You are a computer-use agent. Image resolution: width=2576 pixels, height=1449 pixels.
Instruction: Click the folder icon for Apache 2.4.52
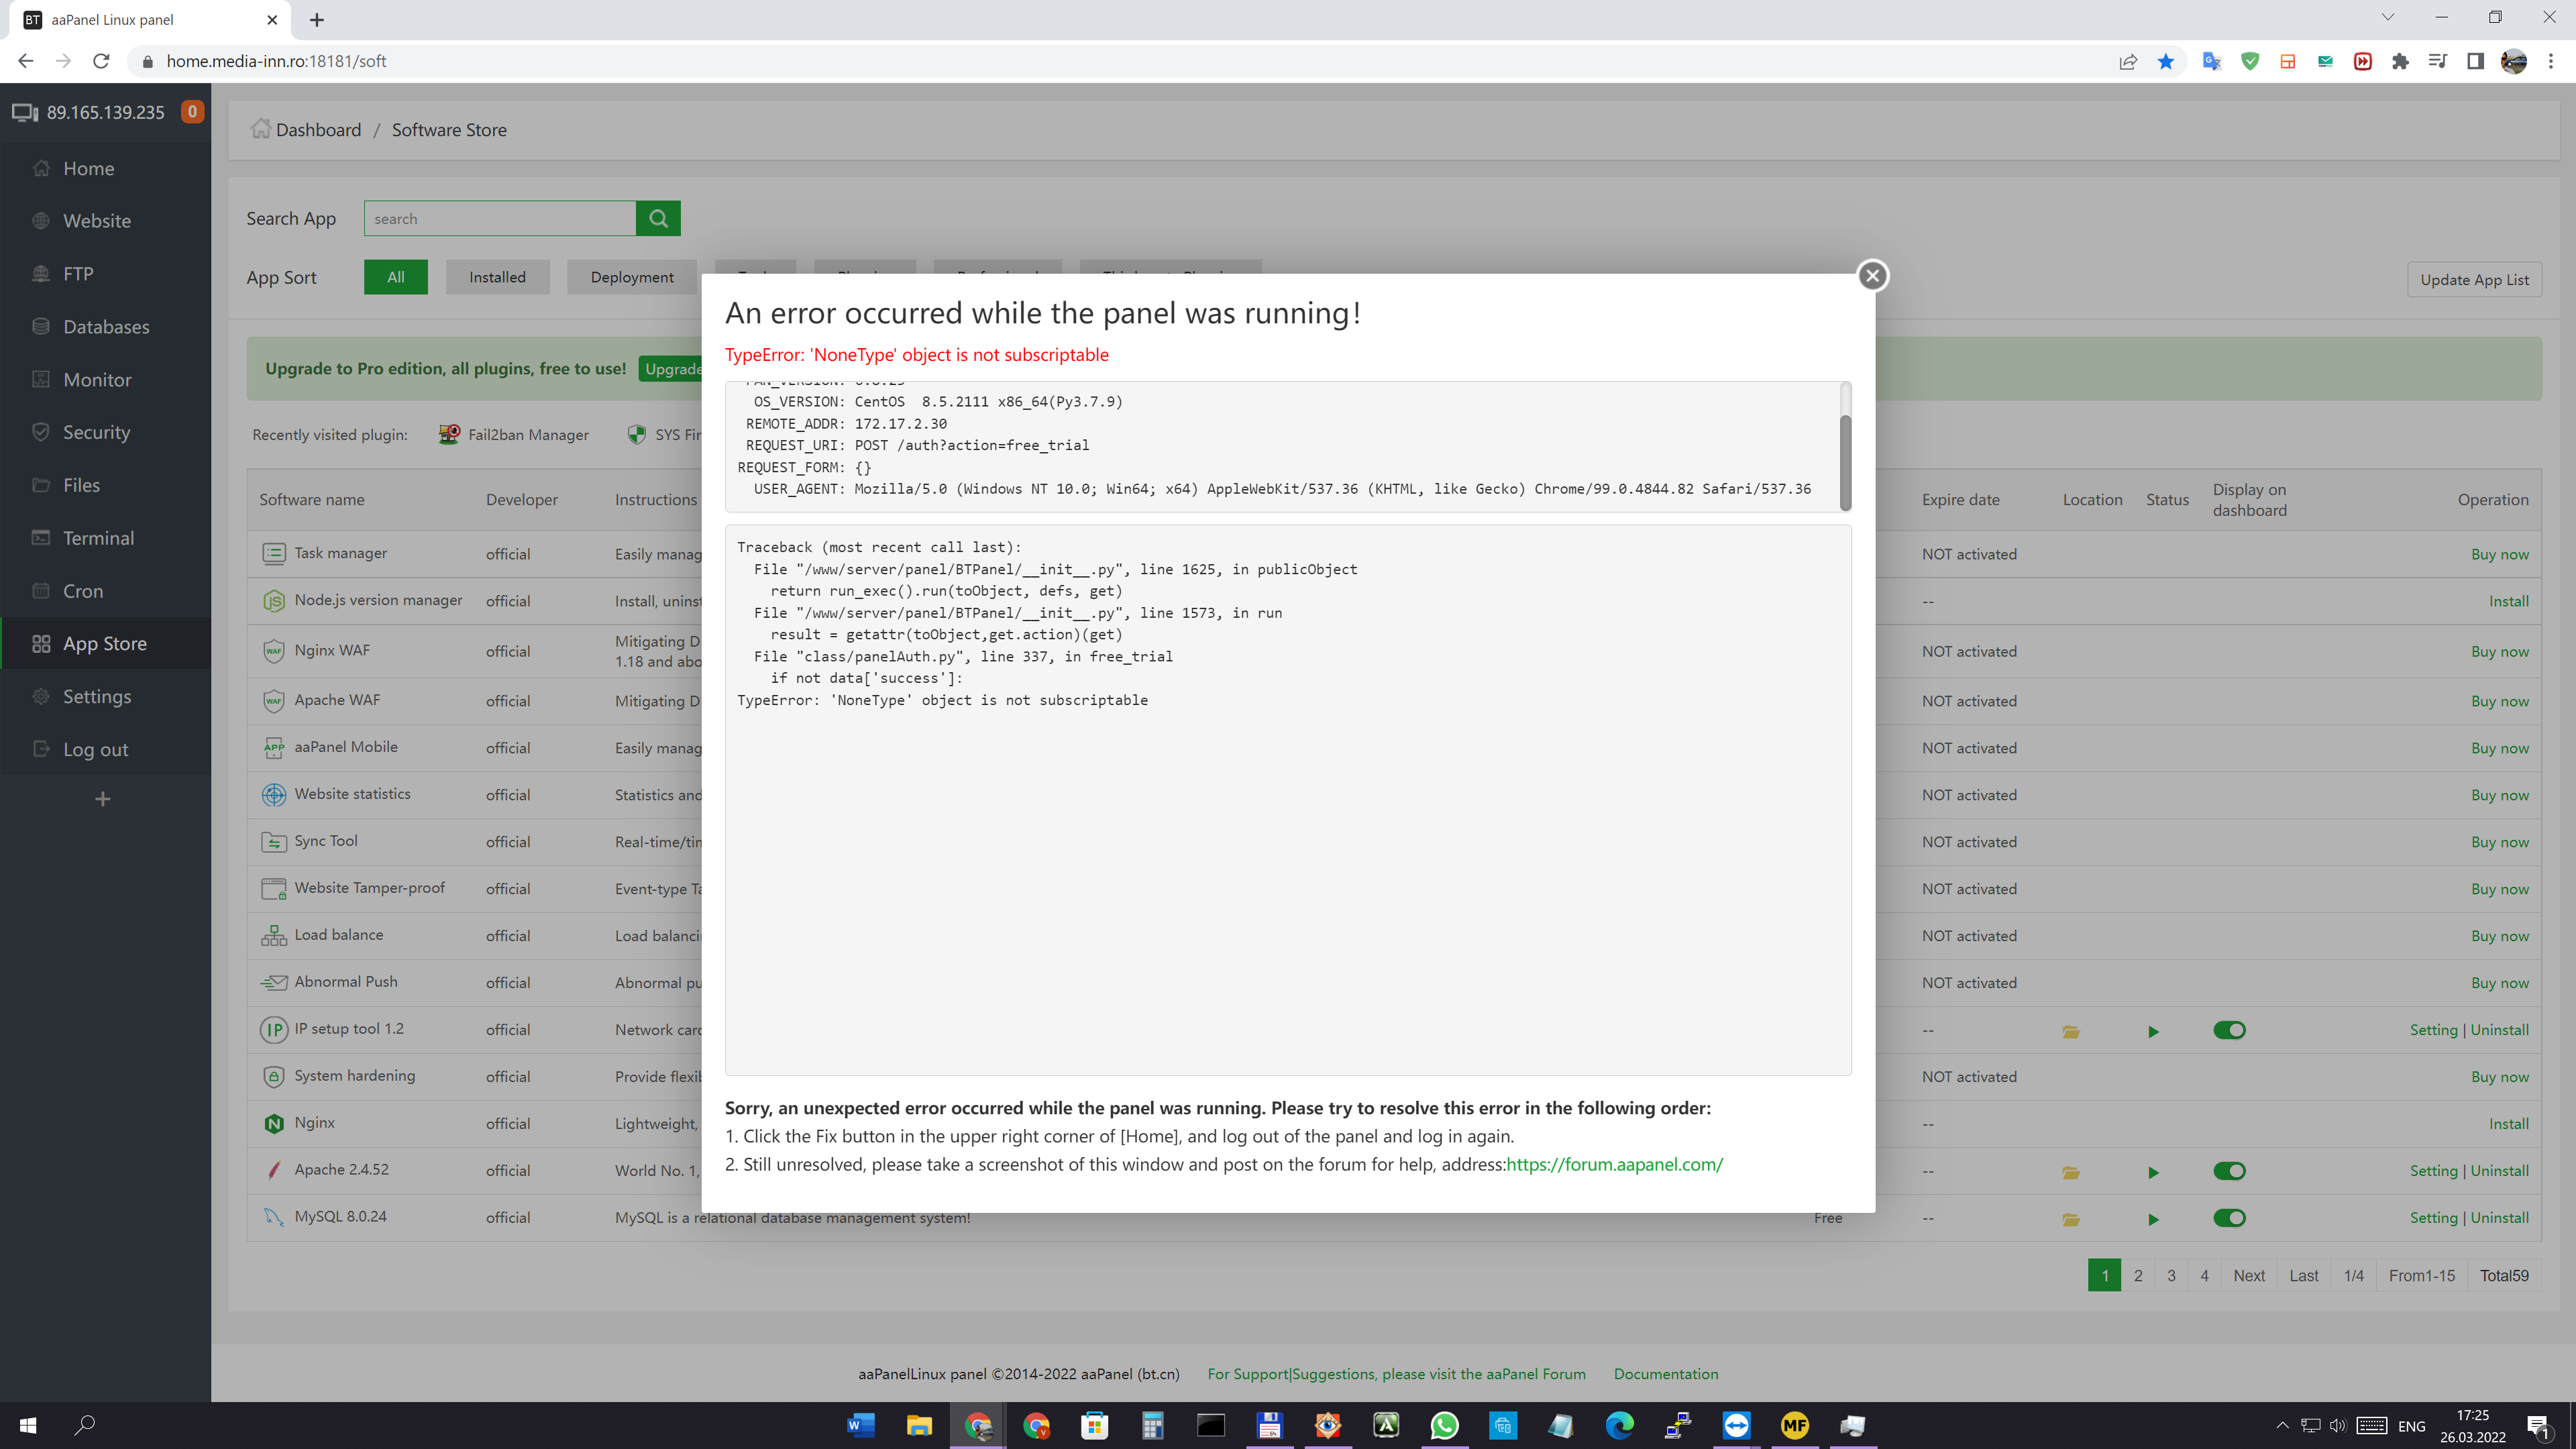(2070, 1172)
